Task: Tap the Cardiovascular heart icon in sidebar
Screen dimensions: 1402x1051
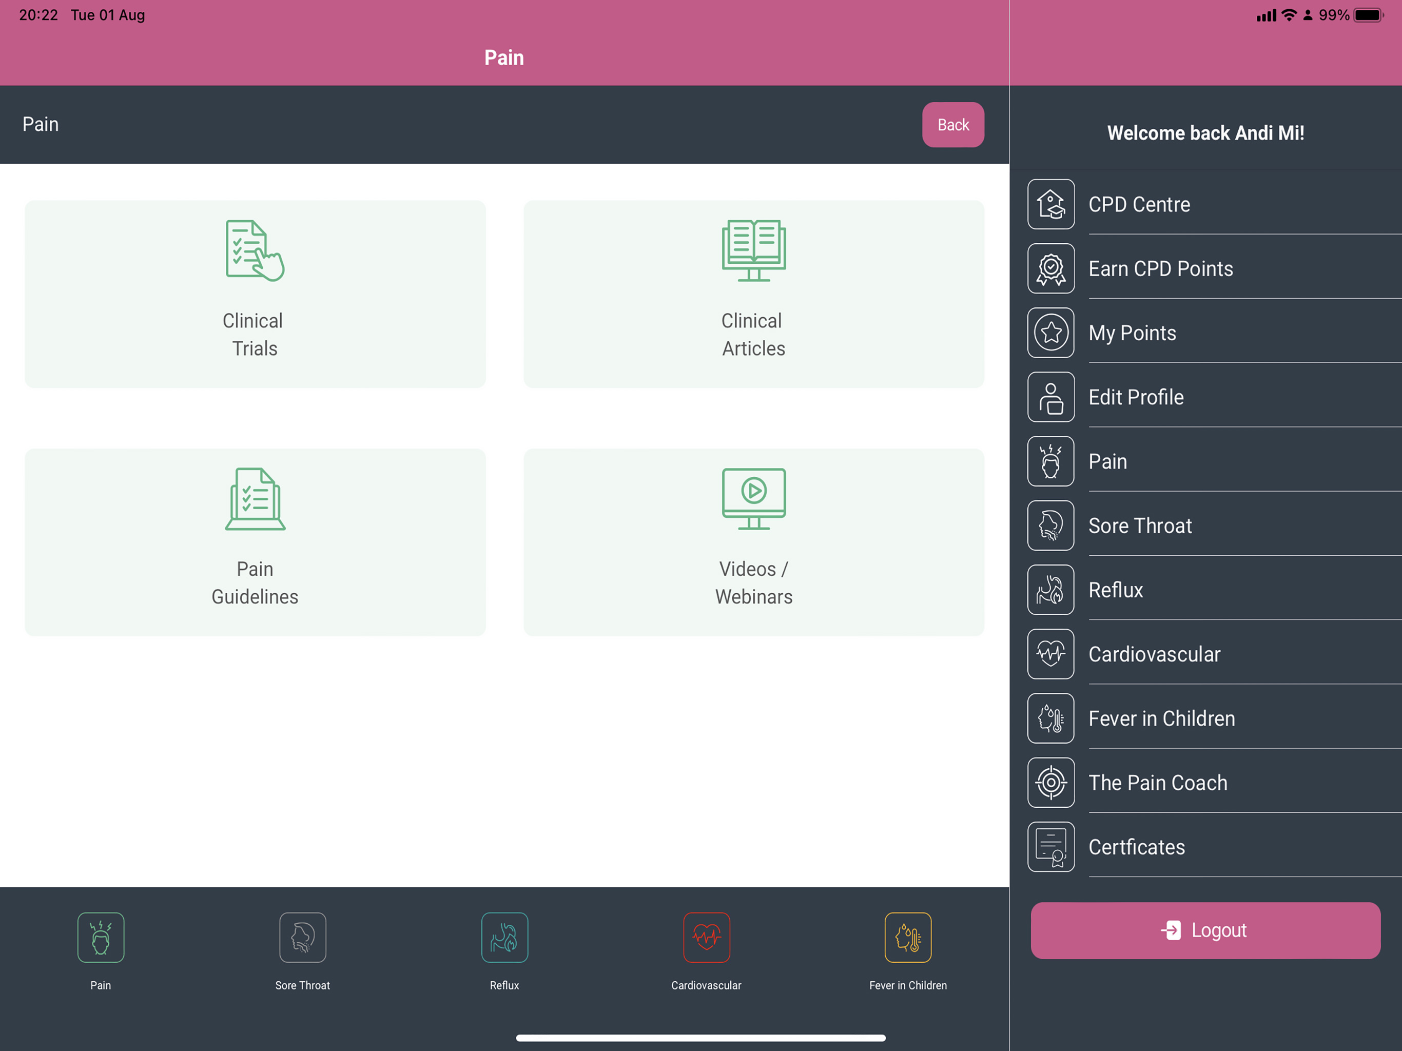Action: 1051,654
